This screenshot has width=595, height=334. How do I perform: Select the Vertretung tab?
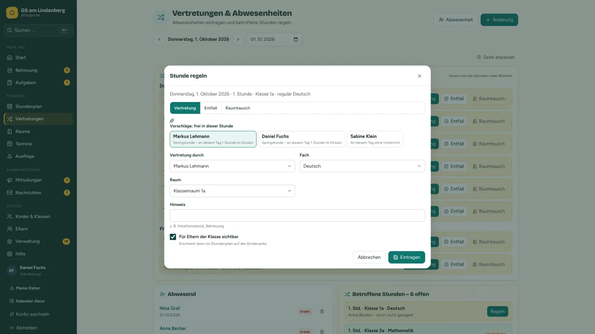click(185, 108)
